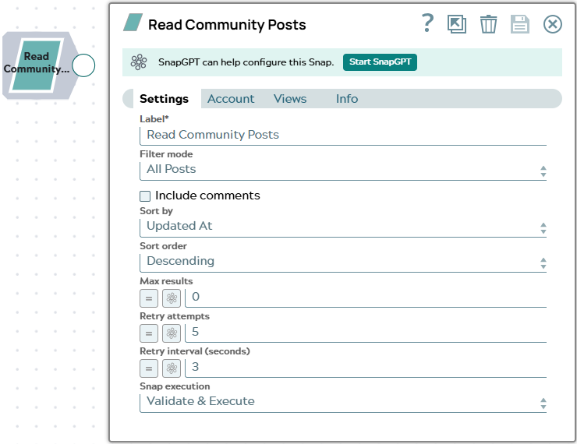Click the Start SnapGPT button
This screenshot has height=444, width=577.
pyautogui.click(x=380, y=62)
